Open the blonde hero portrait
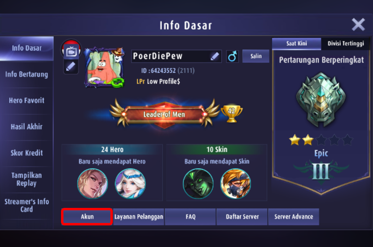 click(x=93, y=184)
